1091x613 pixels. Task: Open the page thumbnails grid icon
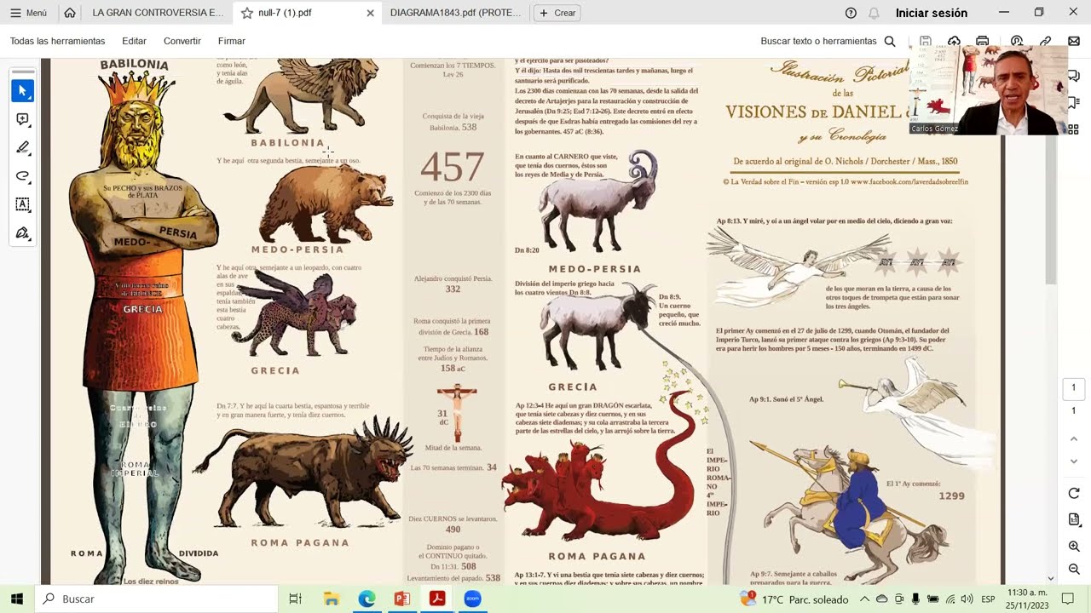(1074, 129)
